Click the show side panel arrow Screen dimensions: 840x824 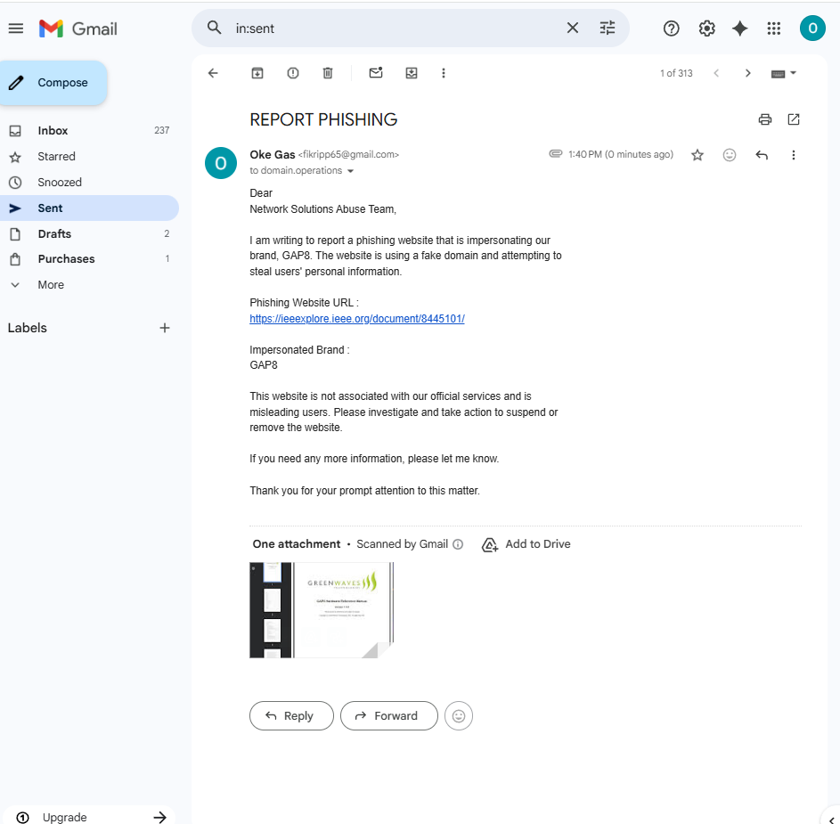(831, 820)
